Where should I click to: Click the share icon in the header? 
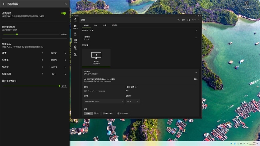point(178,20)
